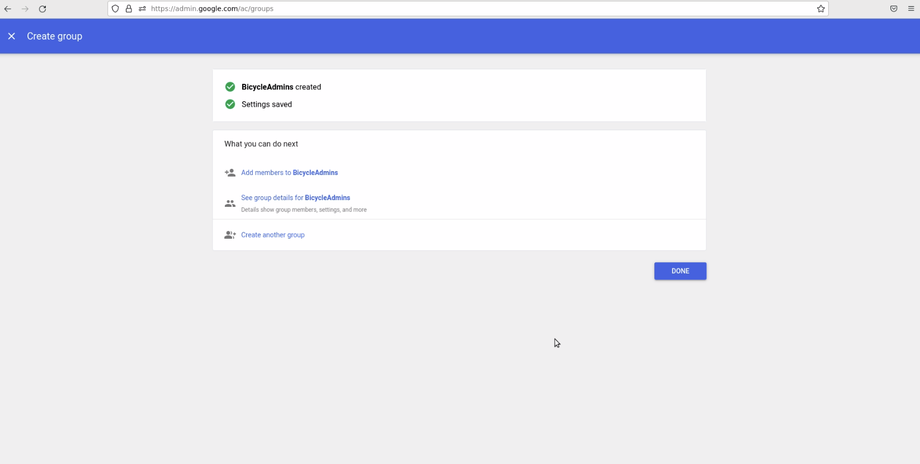Screen dimensions: 920x464
Task: Click the DONE button
Action: tap(680, 271)
